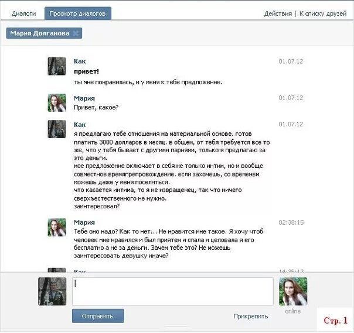This screenshot has width=354, height=333.
Task: Open avatar next to the 'привет!' message
Action: 57,66
